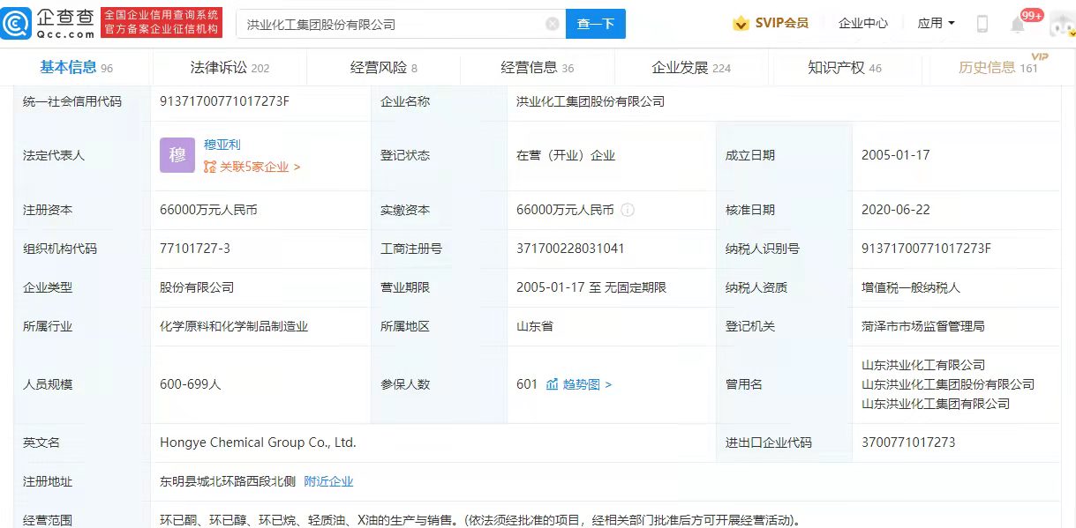Switch to 基本信息 tab
The width and height of the screenshot is (1076, 528).
click(77, 67)
